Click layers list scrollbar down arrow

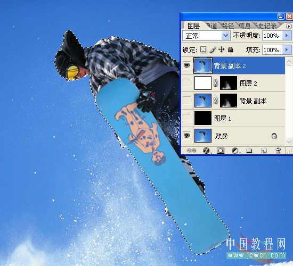pos(289,142)
